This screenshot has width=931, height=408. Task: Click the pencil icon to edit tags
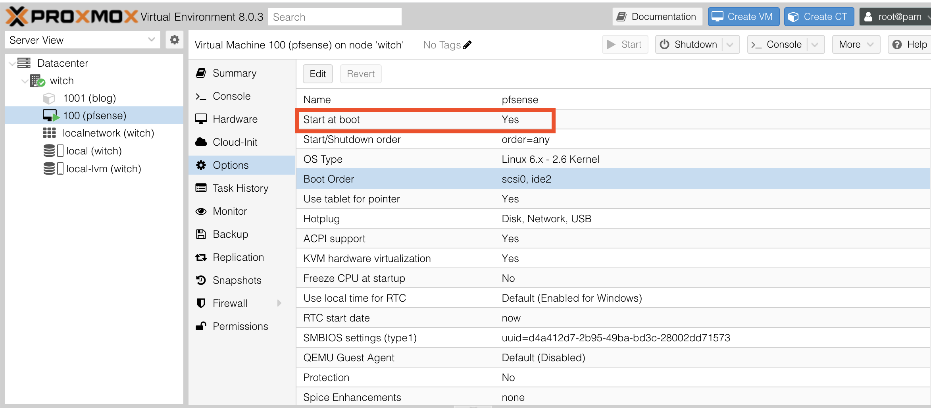click(x=467, y=45)
